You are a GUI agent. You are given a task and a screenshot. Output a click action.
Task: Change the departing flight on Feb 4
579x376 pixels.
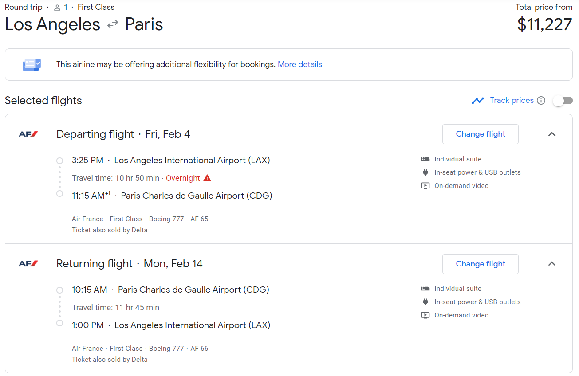[481, 134]
